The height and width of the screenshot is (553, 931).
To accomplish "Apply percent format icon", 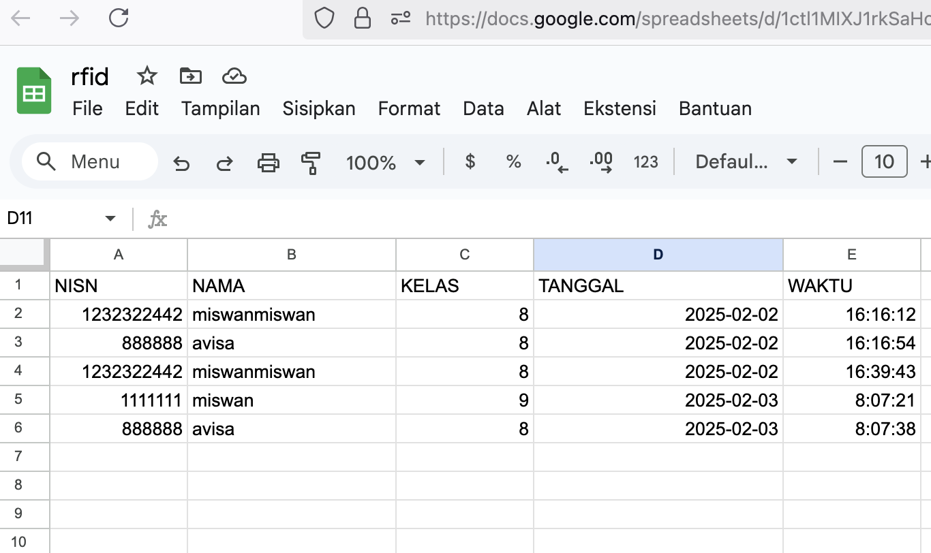I will [x=513, y=162].
